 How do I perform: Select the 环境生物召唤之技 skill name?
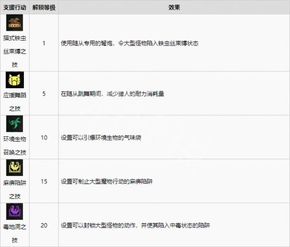(x=14, y=146)
